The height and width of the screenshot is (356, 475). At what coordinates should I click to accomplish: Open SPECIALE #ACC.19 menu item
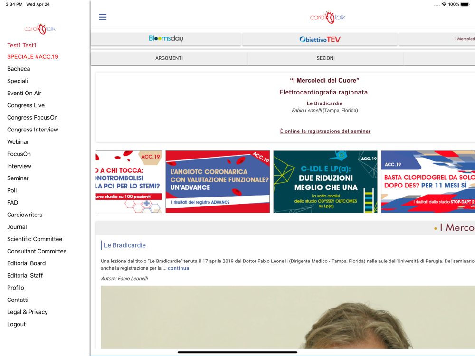[33, 56]
